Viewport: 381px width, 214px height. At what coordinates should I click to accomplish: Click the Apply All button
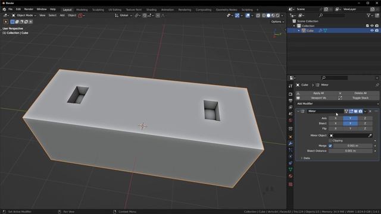(316, 93)
